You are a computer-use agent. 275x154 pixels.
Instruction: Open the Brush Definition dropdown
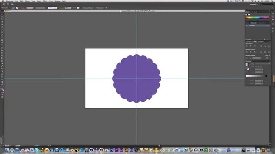point(52,8)
